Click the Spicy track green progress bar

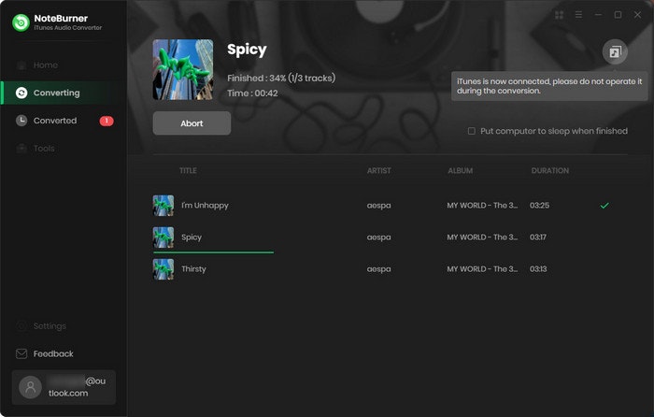214,252
